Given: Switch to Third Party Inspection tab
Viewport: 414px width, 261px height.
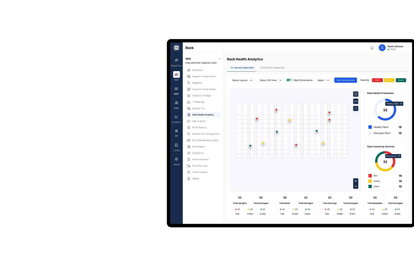Looking at the screenshot, I should pyautogui.click(x=272, y=68).
